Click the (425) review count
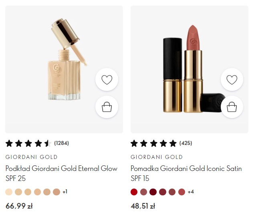The image size is (256, 219). tap(186, 143)
